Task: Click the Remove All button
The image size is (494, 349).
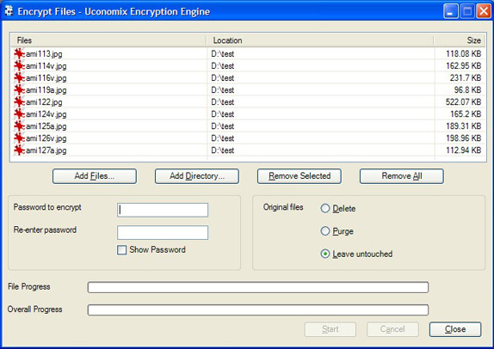Action: (x=402, y=176)
